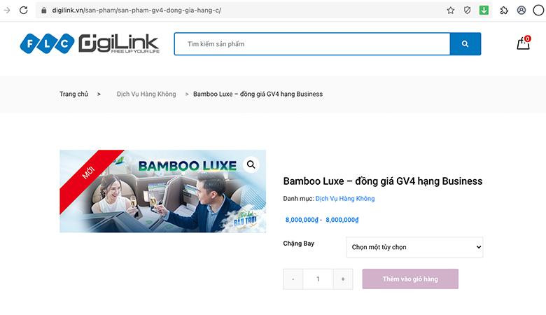The height and width of the screenshot is (315, 546).
Task: Open the shopping cart icon
Action: [522, 44]
